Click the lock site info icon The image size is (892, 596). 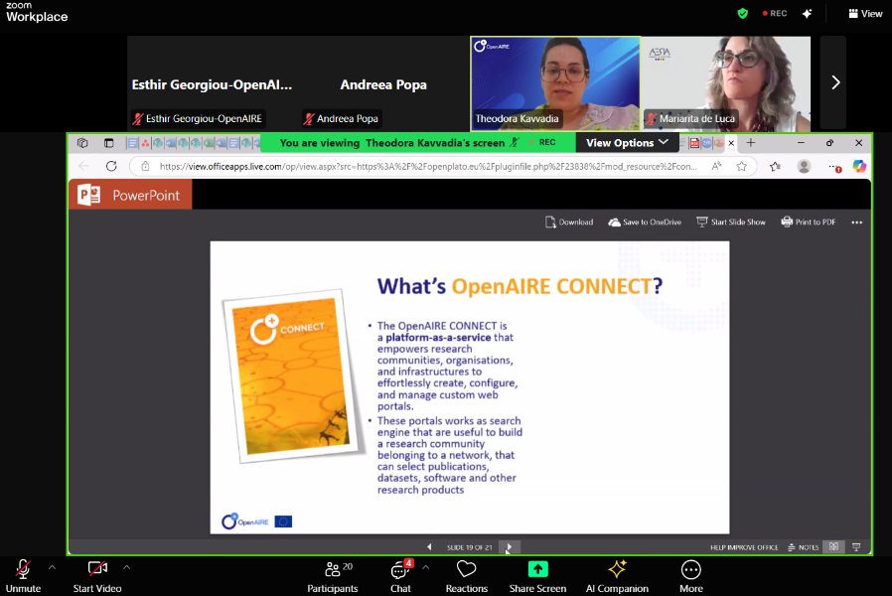(145, 166)
